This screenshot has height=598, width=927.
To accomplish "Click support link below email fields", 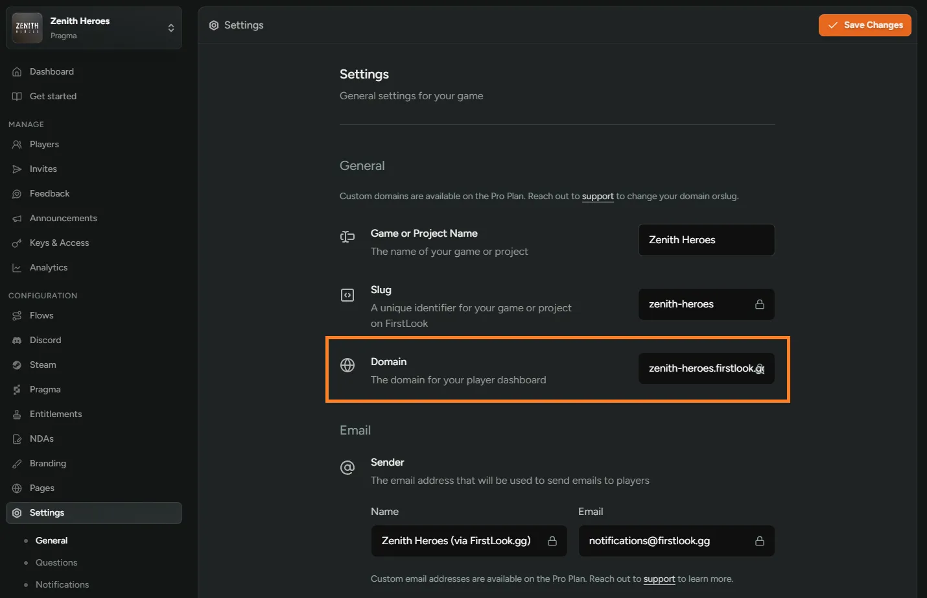I will [x=659, y=579].
